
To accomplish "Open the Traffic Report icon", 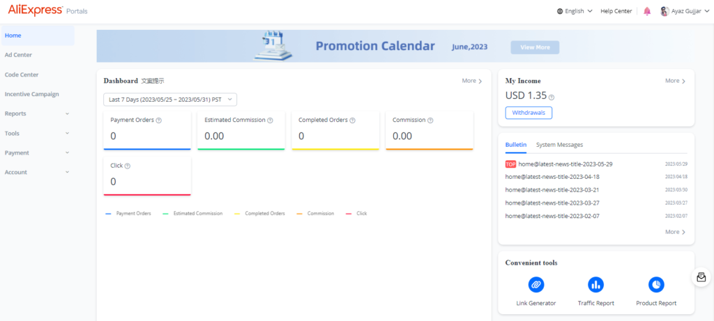I will [595, 285].
